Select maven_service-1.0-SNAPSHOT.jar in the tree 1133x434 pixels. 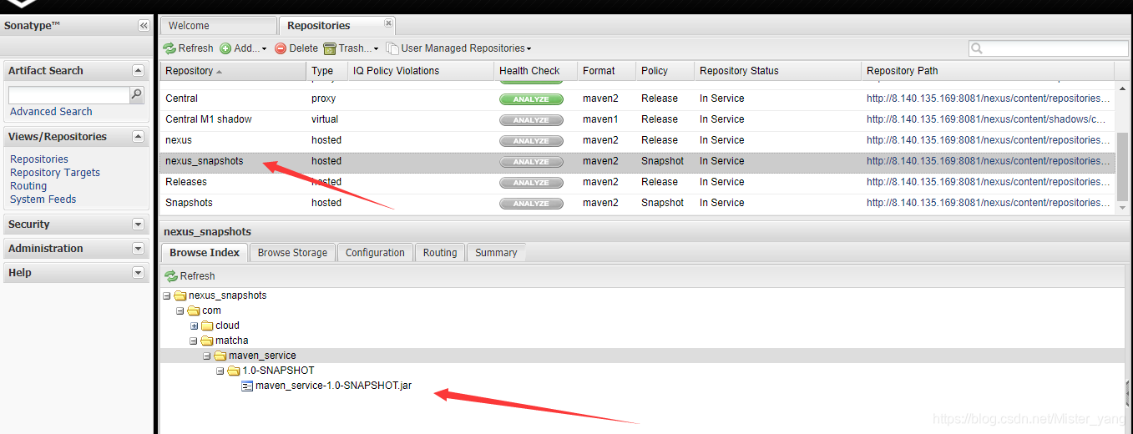pos(333,386)
